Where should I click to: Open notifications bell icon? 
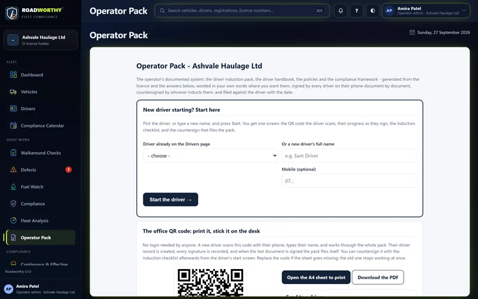341,11
